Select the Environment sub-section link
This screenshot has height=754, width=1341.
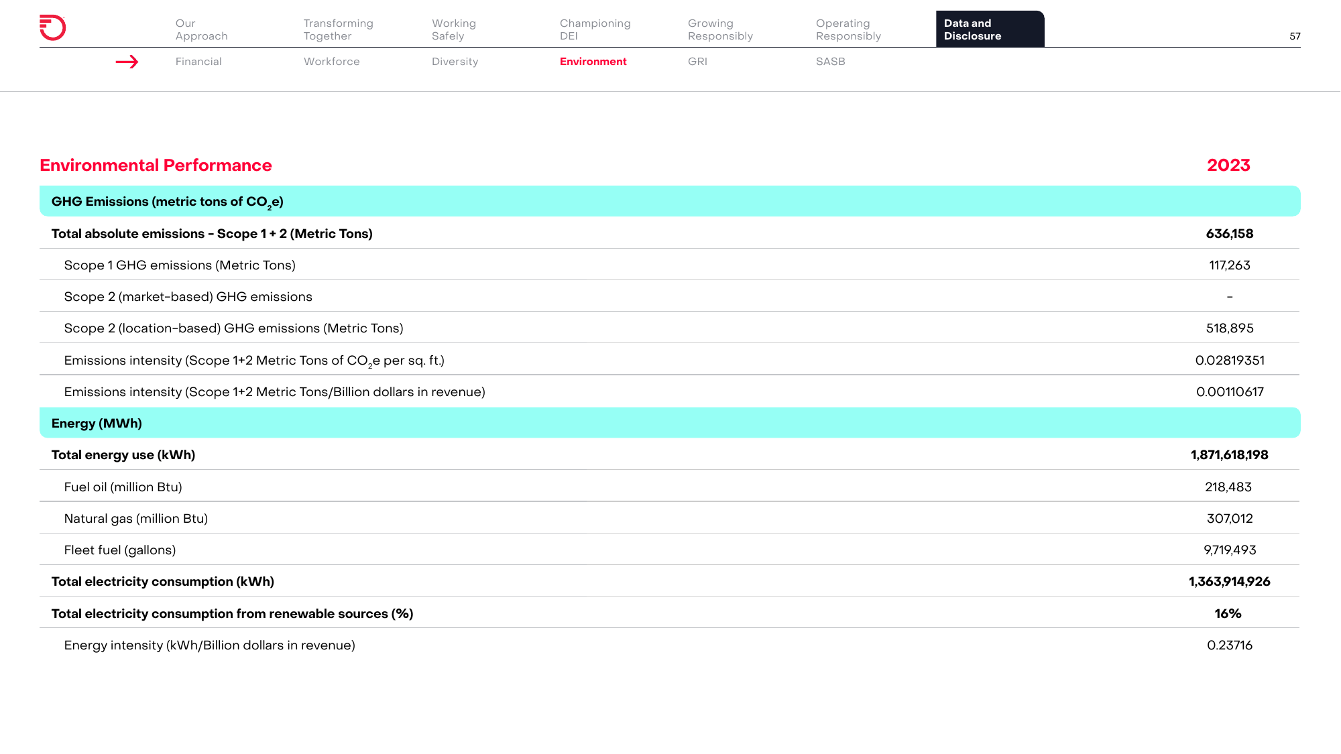(593, 62)
